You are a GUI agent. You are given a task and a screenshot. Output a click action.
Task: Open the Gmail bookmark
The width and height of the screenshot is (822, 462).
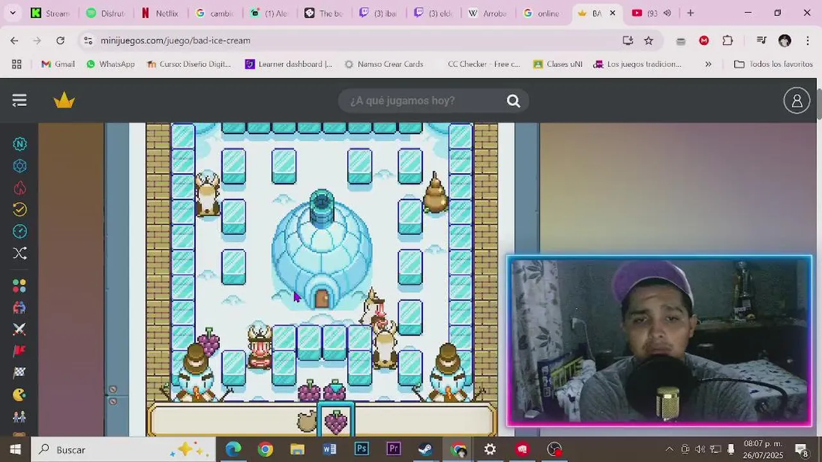[58, 64]
